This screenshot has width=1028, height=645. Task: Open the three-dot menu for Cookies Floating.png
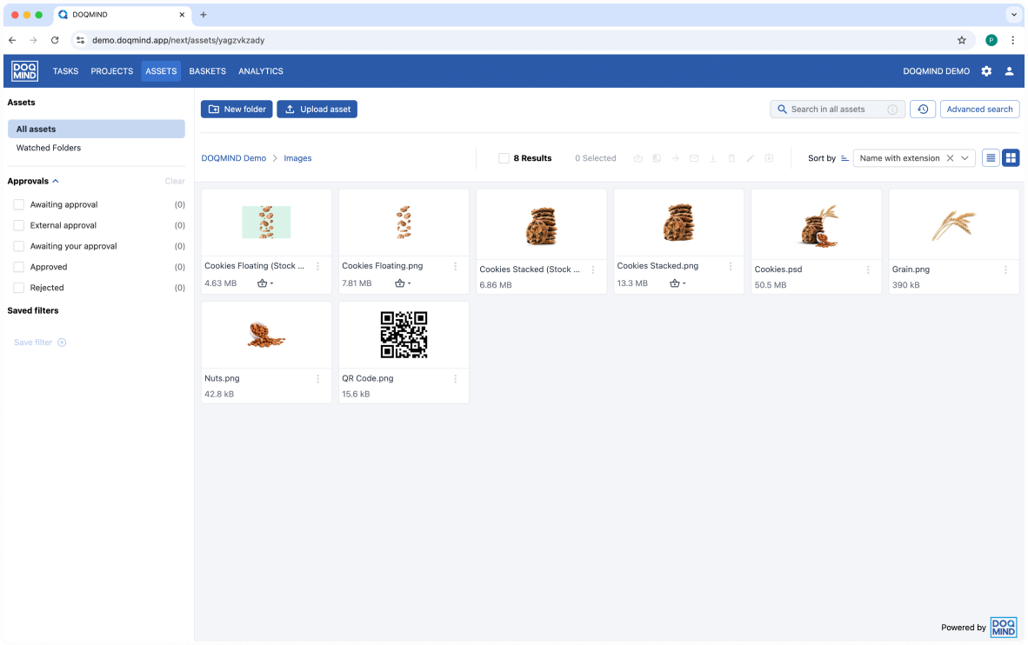click(x=456, y=266)
